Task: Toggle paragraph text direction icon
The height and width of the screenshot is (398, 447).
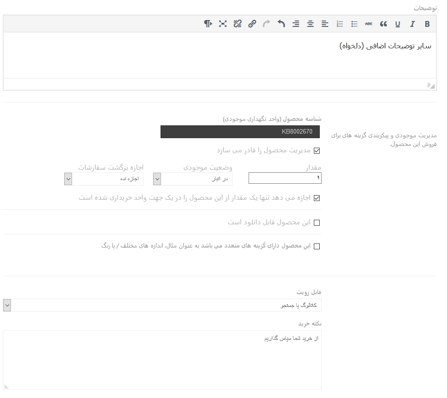Action: coord(208,24)
